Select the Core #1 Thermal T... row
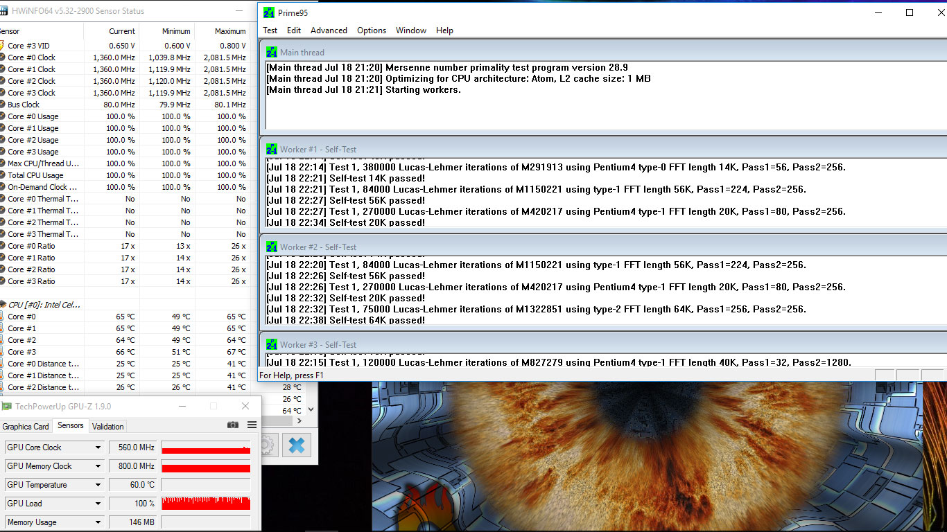The width and height of the screenshot is (947, 532). click(125, 211)
